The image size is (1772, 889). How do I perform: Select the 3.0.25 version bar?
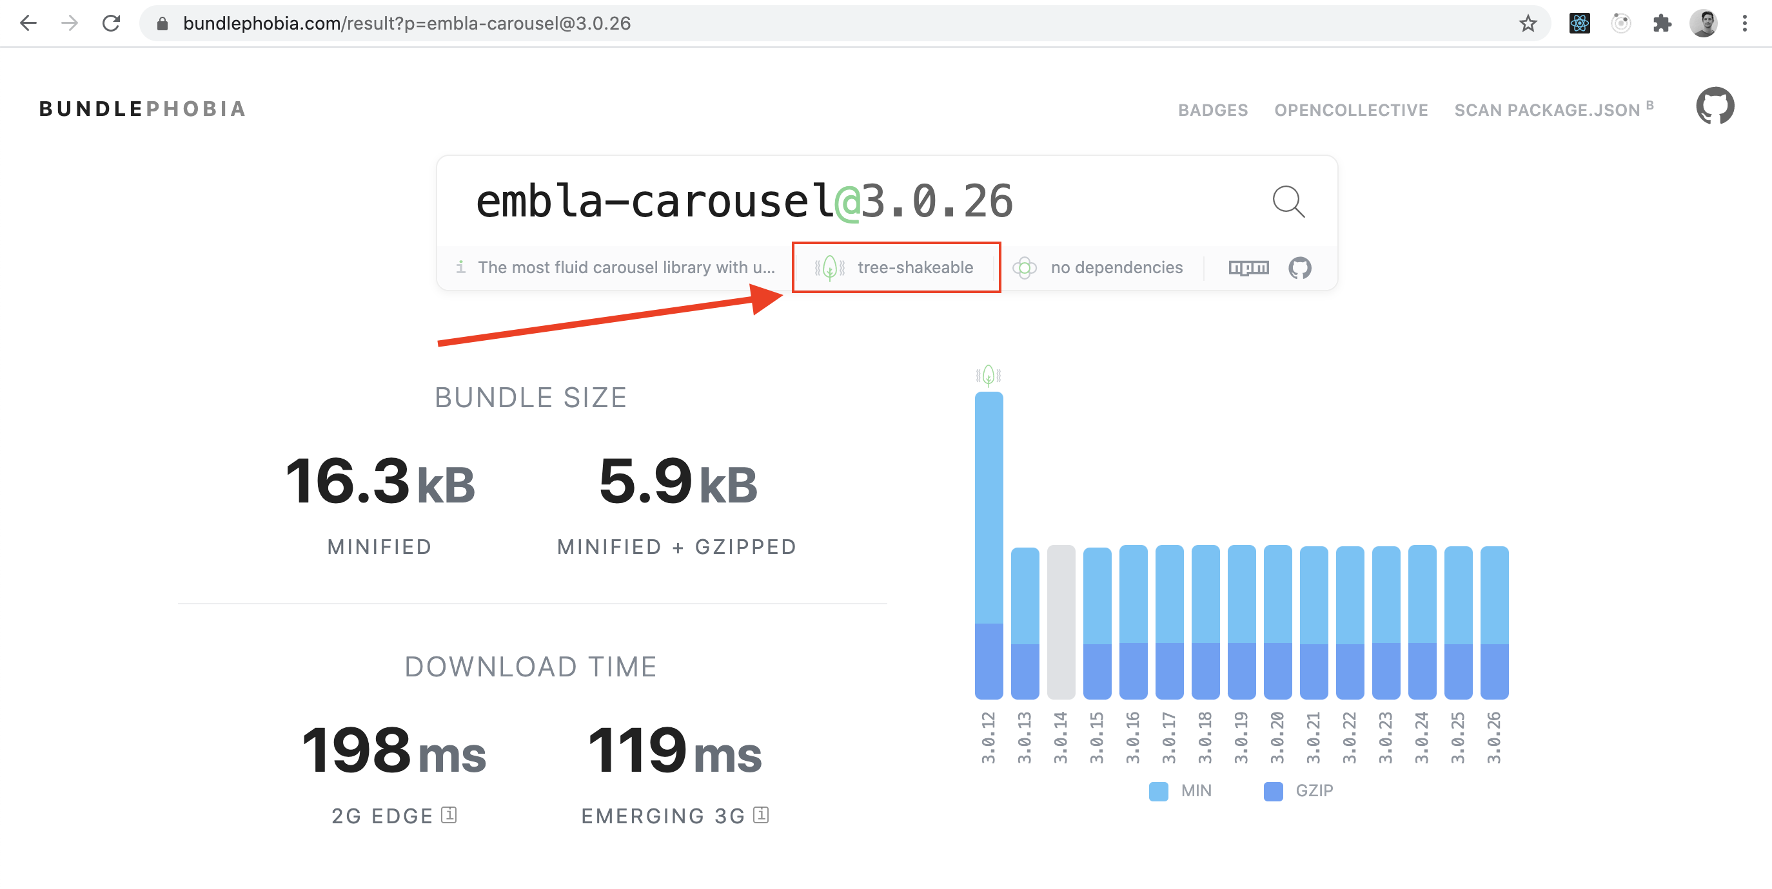click(1459, 623)
